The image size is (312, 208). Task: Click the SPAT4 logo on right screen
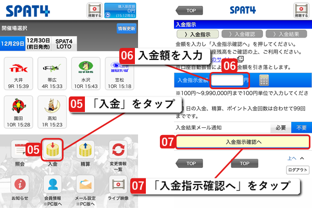point(243,10)
